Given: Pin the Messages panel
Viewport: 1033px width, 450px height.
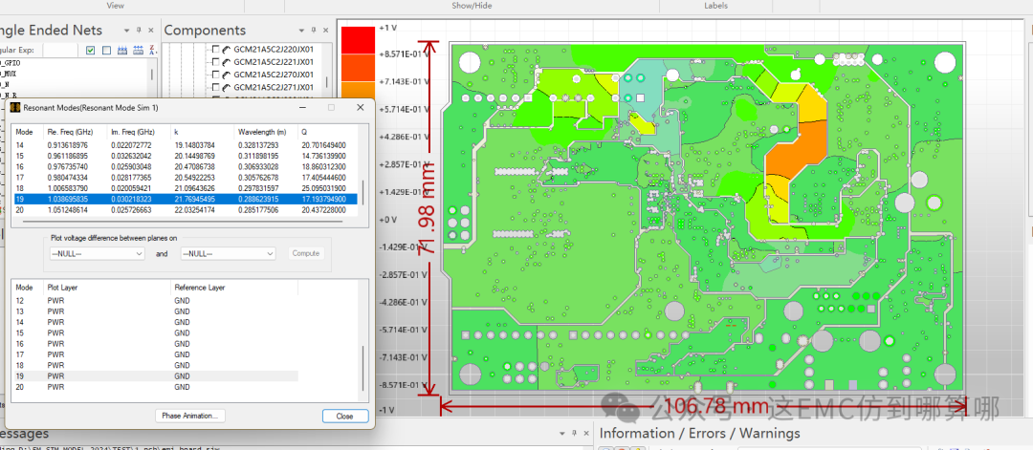Looking at the screenshot, I should [573, 434].
